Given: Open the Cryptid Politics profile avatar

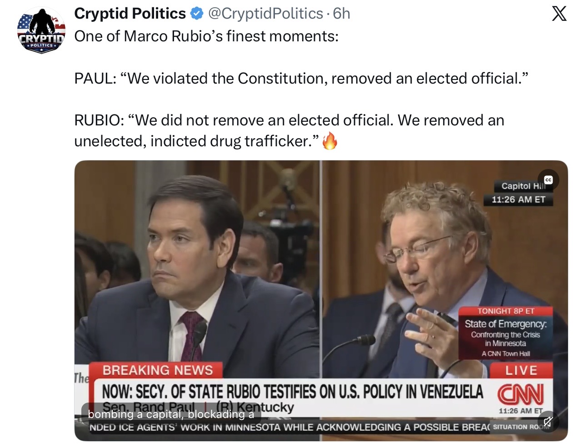Looking at the screenshot, I should [40, 31].
